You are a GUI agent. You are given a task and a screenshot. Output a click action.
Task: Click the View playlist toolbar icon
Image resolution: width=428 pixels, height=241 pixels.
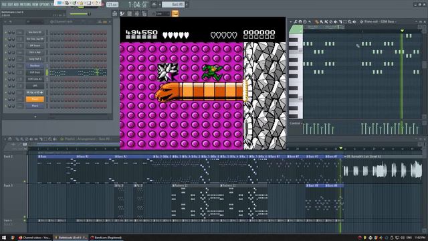(x=114, y=13)
